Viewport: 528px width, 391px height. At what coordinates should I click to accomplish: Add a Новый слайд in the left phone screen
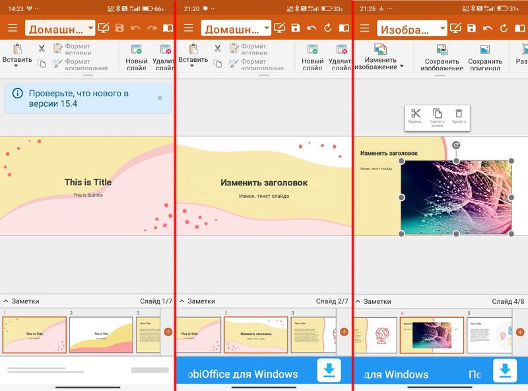click(x=137, y=57)
